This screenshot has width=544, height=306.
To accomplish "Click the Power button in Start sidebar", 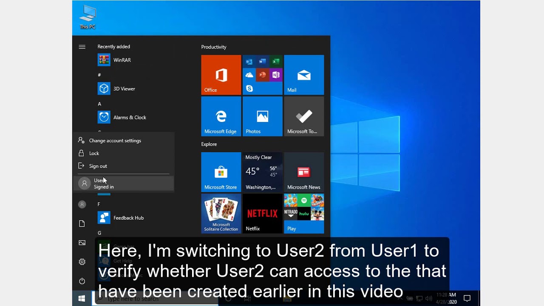I will 82,281.
